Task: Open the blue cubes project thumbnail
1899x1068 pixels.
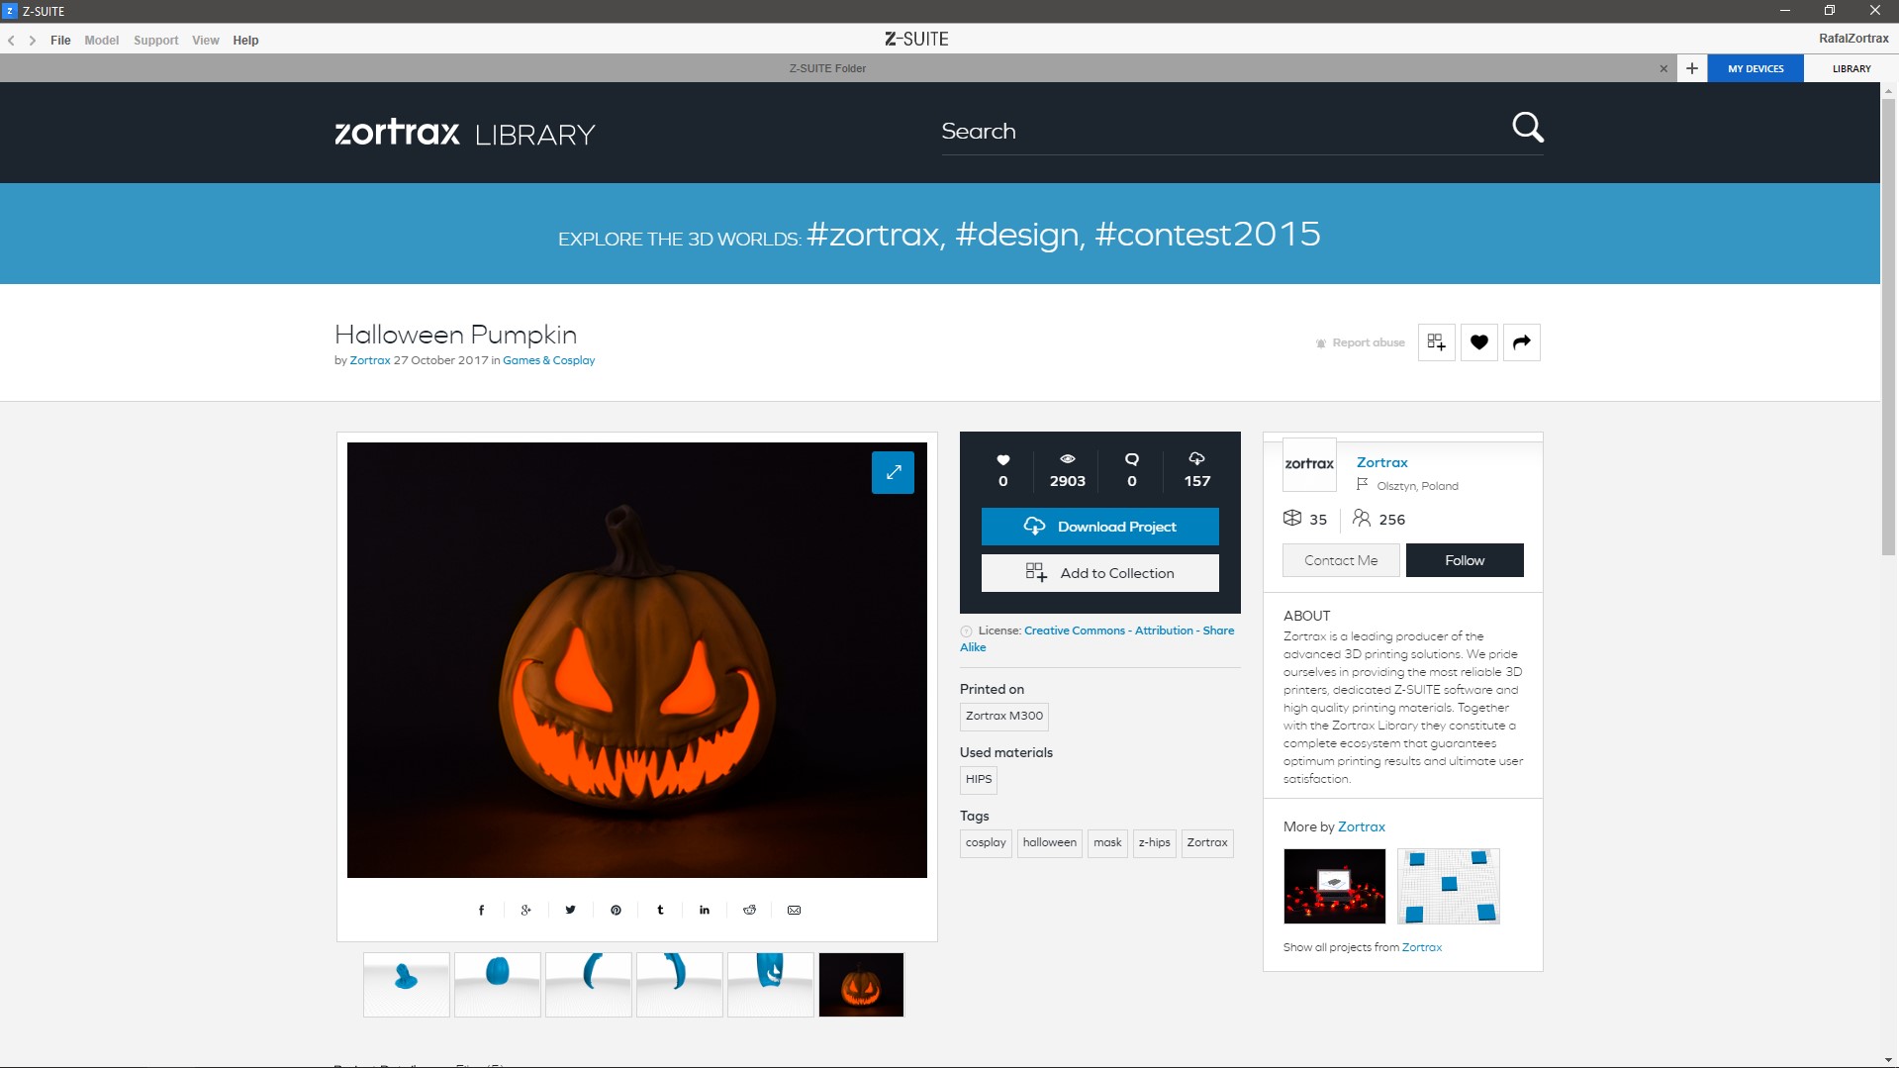Action: tap(1449, 887)
